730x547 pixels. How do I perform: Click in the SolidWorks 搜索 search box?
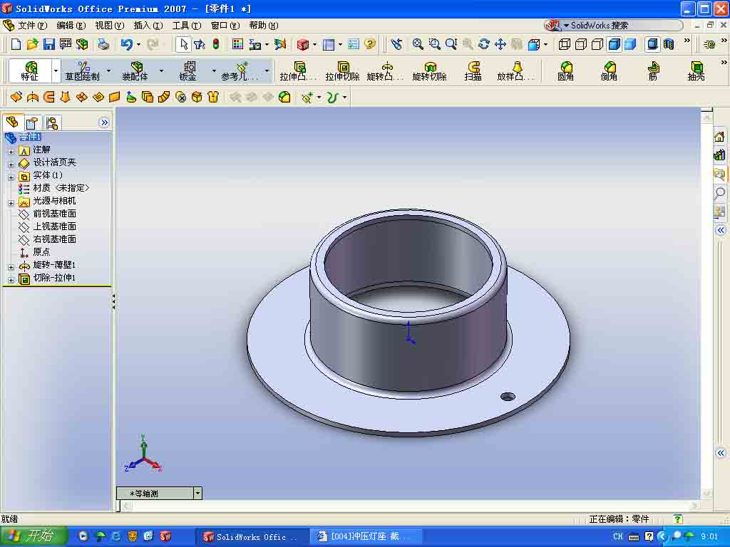pyautogui.click(x=624, y=26)
